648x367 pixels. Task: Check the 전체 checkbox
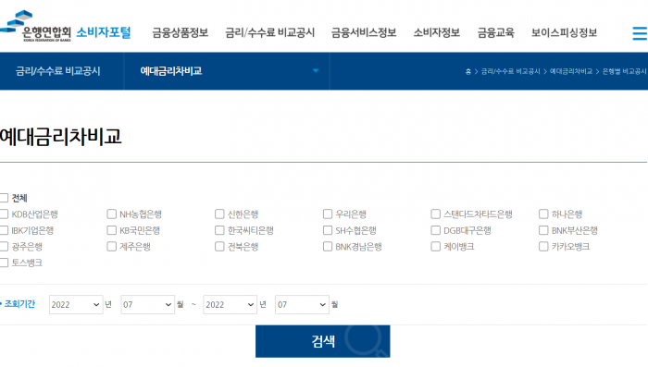click(4, 198)
